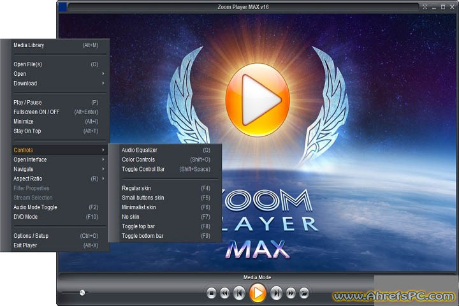Click the big play logo in video area
The image size is (459, 306).
(x=258, y=99)
